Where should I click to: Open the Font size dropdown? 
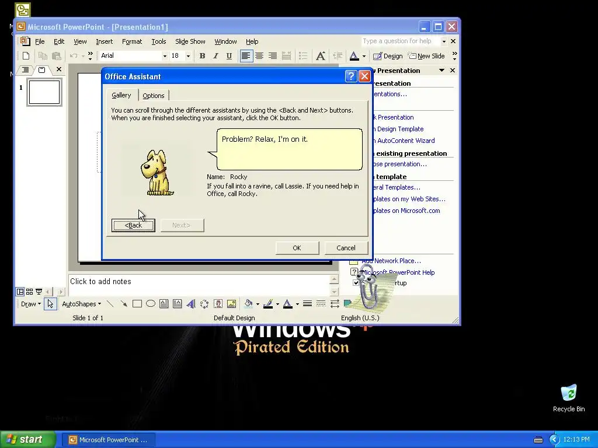coord(188,56)
